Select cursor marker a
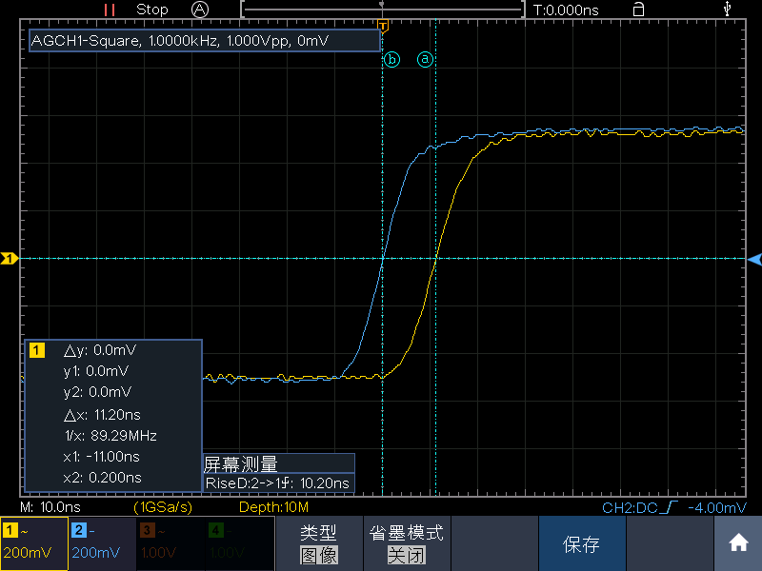This screenshot has height=571, width=762. (x=426, y=59)
